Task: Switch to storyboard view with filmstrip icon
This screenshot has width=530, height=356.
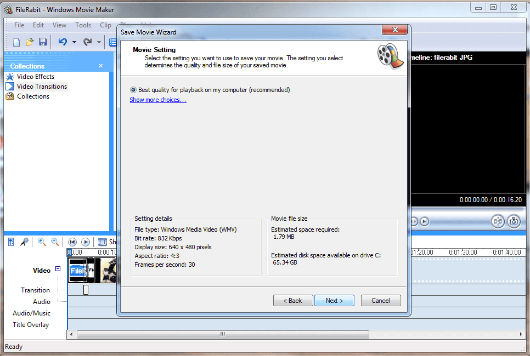Action: coord(103,242)
